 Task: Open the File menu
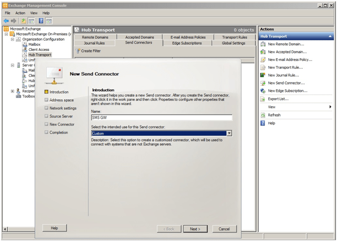pyautogui.click(x=8, y=13)
